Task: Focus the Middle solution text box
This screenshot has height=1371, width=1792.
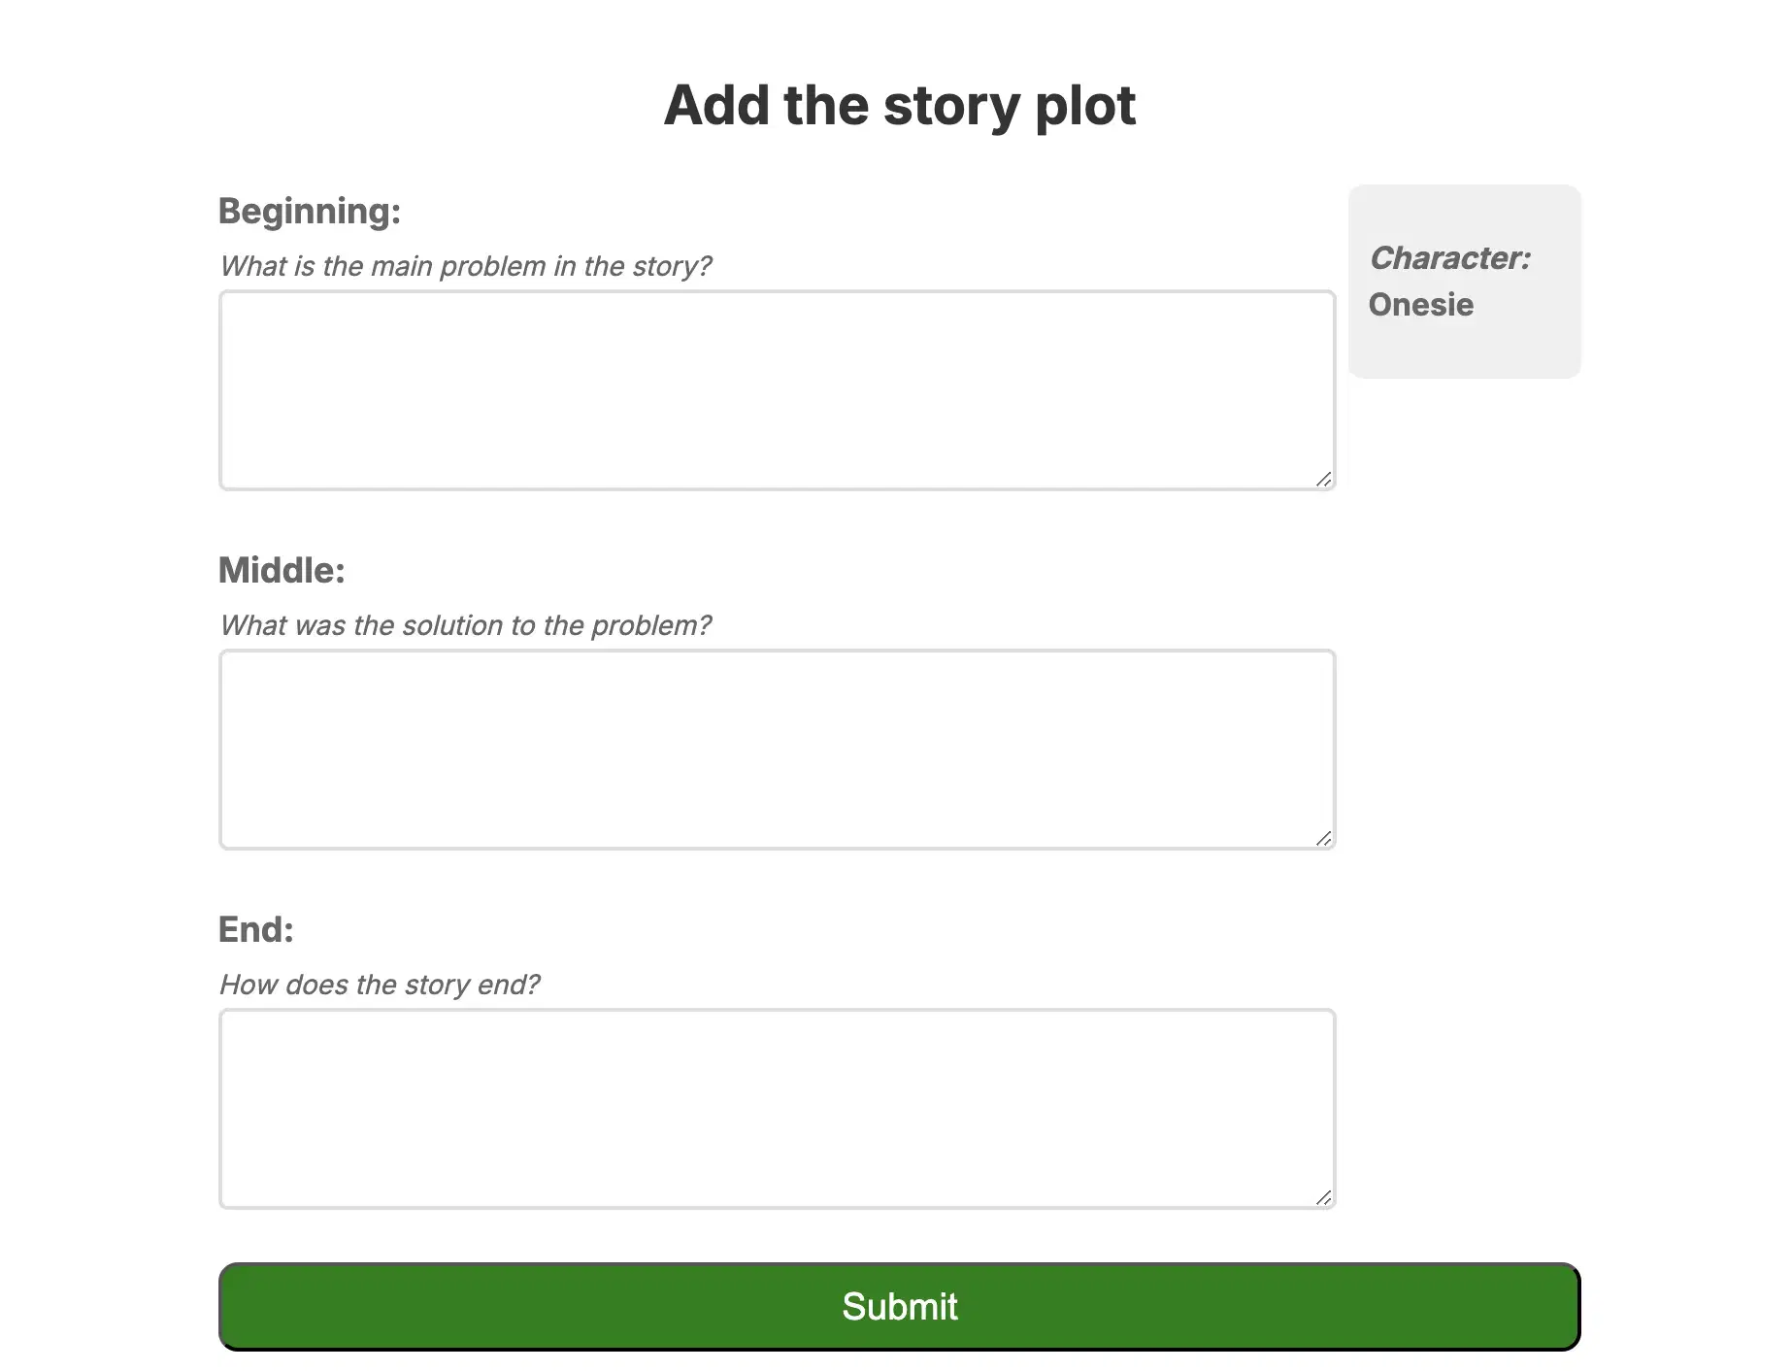Action: [777, 750]
